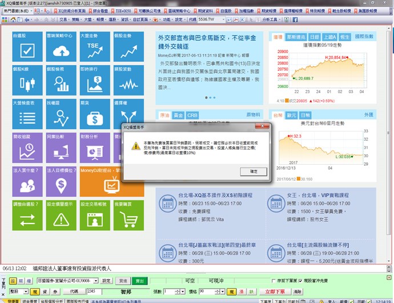This screenshot has width=394, height=303.
Task: Open the 調整自選股 green tile
Action: pos(27,215)
